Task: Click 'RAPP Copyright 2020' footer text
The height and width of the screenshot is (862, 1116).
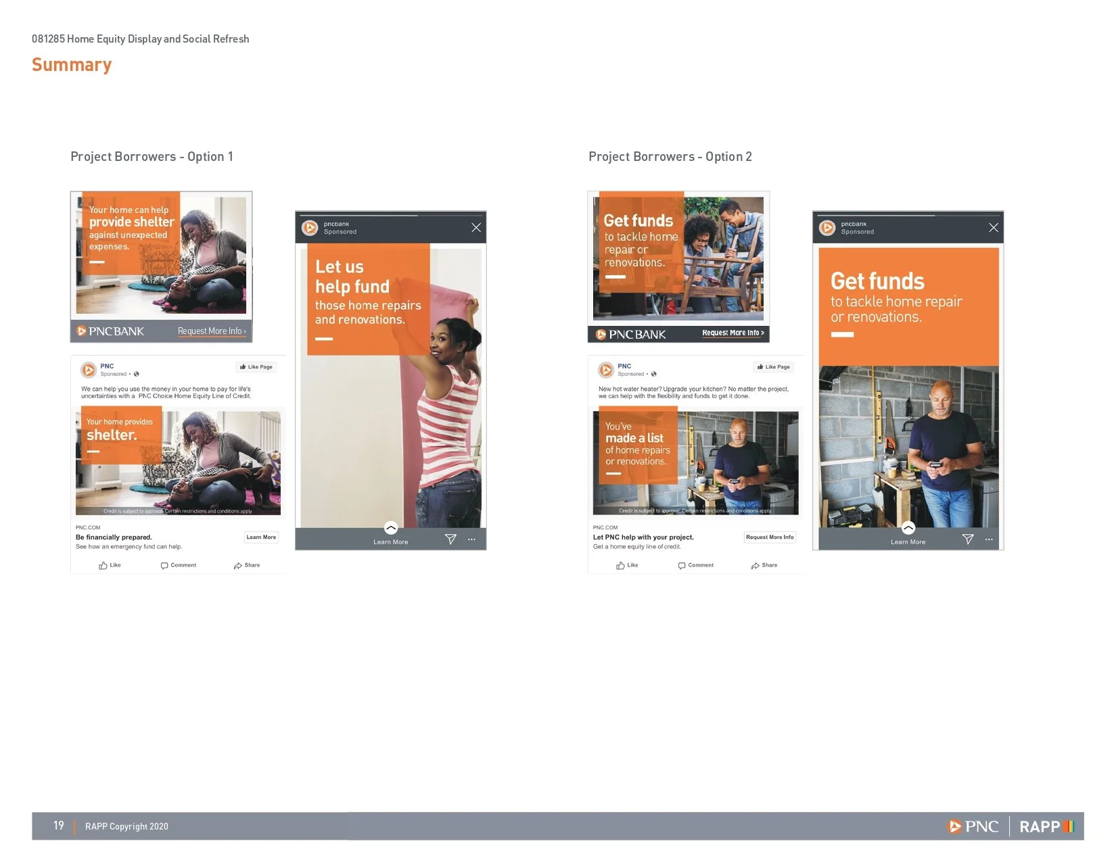Action: pyautogui.click(x=126, y=826)
